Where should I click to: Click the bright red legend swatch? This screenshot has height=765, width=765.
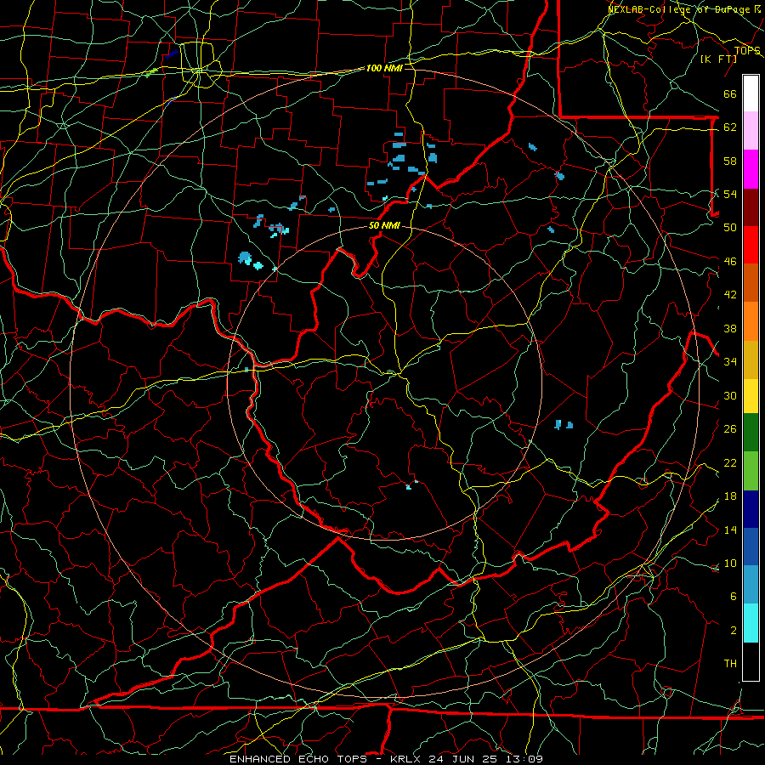coord(751,245)
